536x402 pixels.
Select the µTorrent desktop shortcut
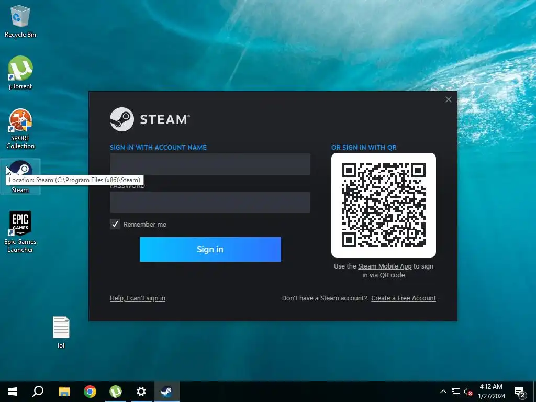coord(20,73)
